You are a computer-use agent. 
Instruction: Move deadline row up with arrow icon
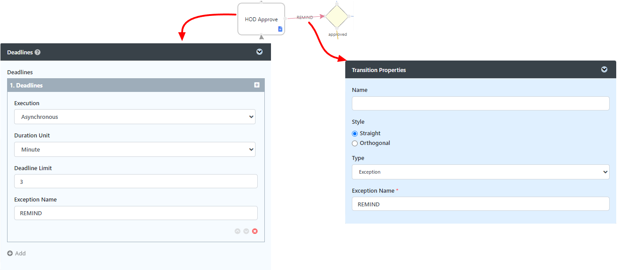[237, 231]
